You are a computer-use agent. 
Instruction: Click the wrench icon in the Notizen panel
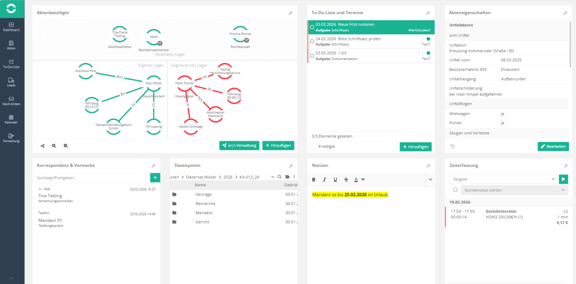tap(428, 166)
